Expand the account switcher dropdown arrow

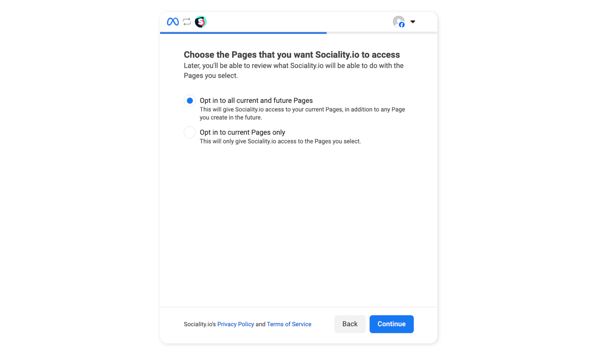(x=413, y=22)
